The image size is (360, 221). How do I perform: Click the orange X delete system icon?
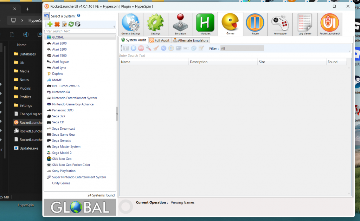click(57, 24)
